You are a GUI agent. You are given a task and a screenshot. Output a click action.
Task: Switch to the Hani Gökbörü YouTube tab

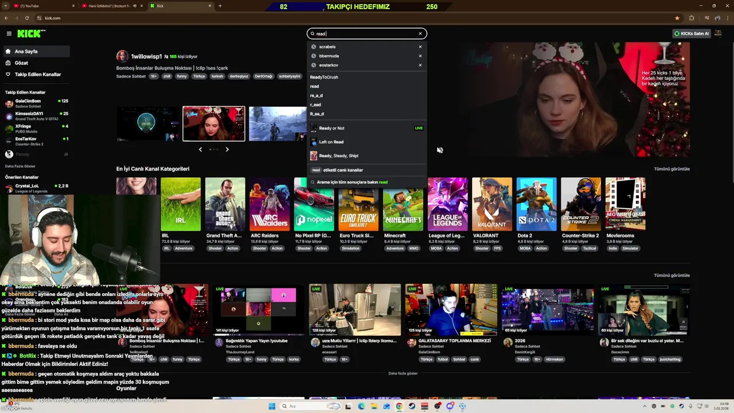[x=112, y=6]
